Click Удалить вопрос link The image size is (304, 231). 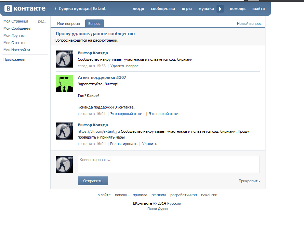point(124,66)
